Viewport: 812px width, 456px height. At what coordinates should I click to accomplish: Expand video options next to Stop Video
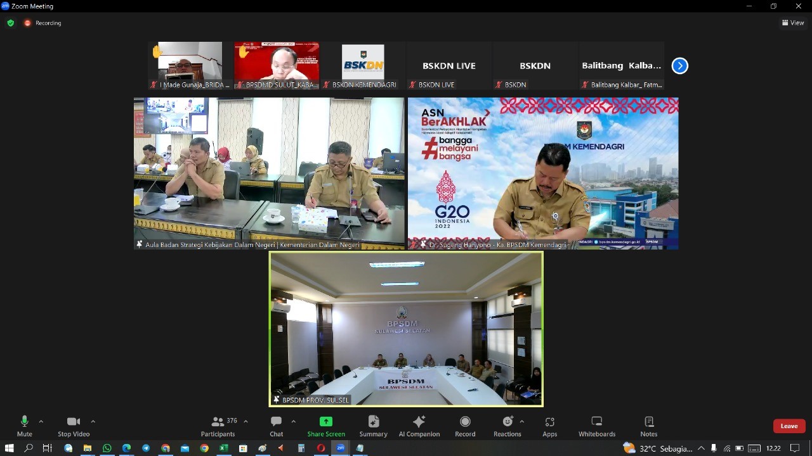[93, 421]
